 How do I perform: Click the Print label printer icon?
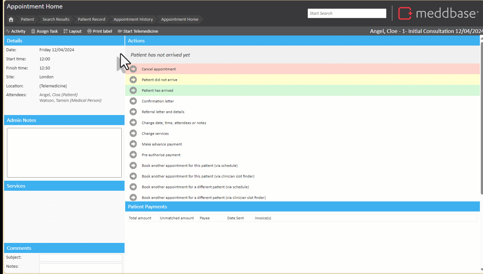click(89, 31)
